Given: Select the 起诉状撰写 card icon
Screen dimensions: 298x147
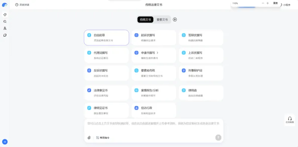Looking at the screenshot, I should (x=137, y=35).
